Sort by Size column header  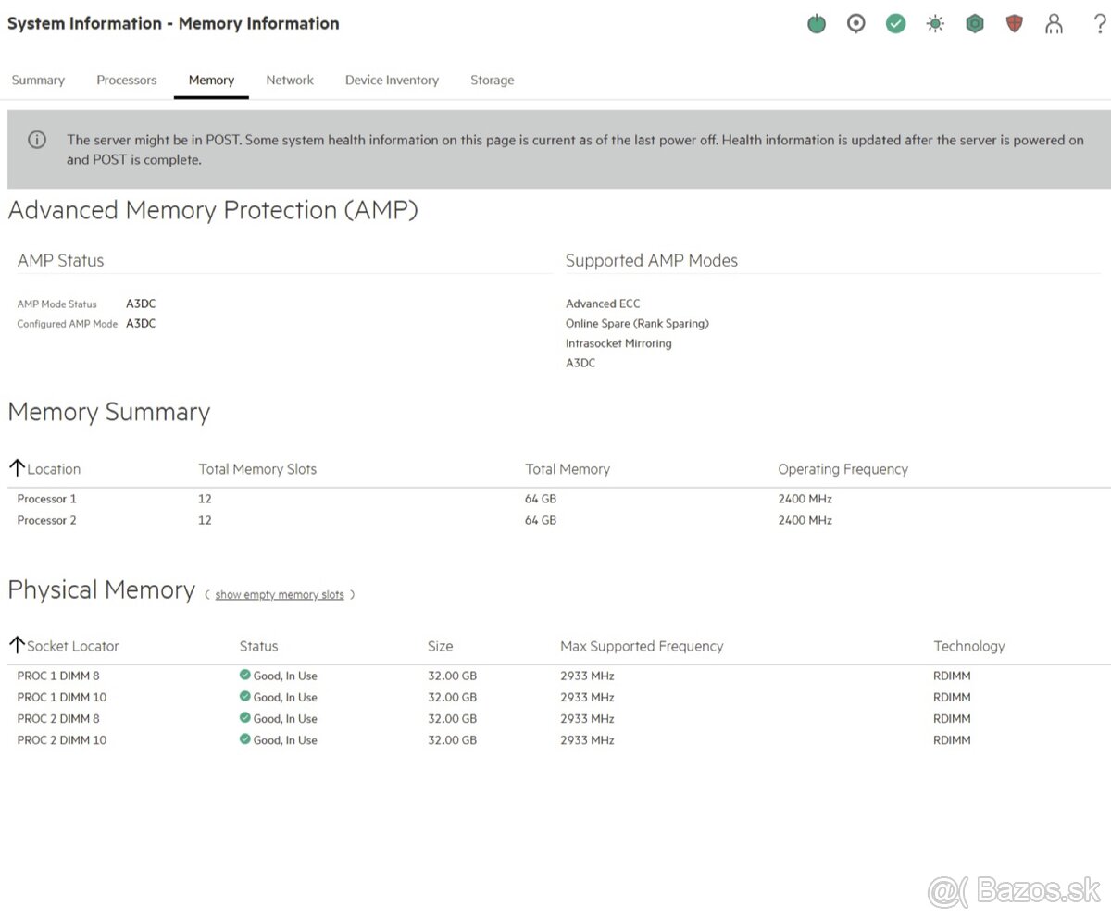coord(440,646)
